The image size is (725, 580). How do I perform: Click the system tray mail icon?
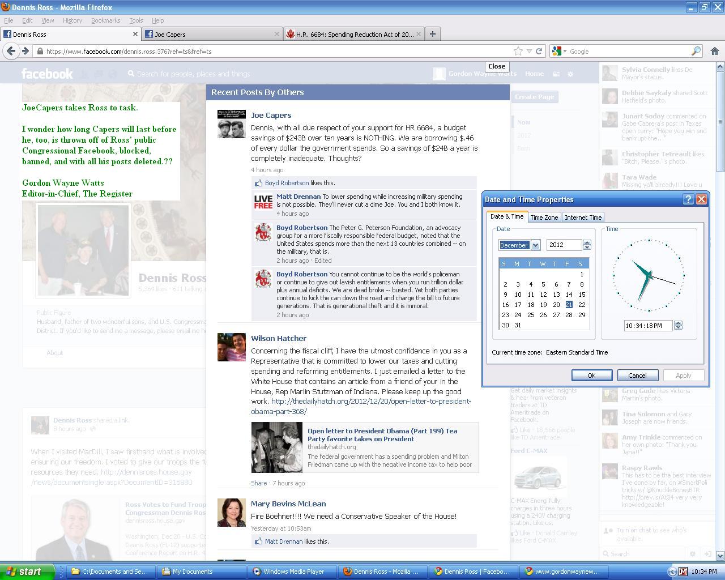coord(683,572)
